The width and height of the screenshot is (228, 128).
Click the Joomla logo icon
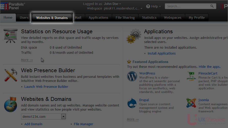pos(191,103)
